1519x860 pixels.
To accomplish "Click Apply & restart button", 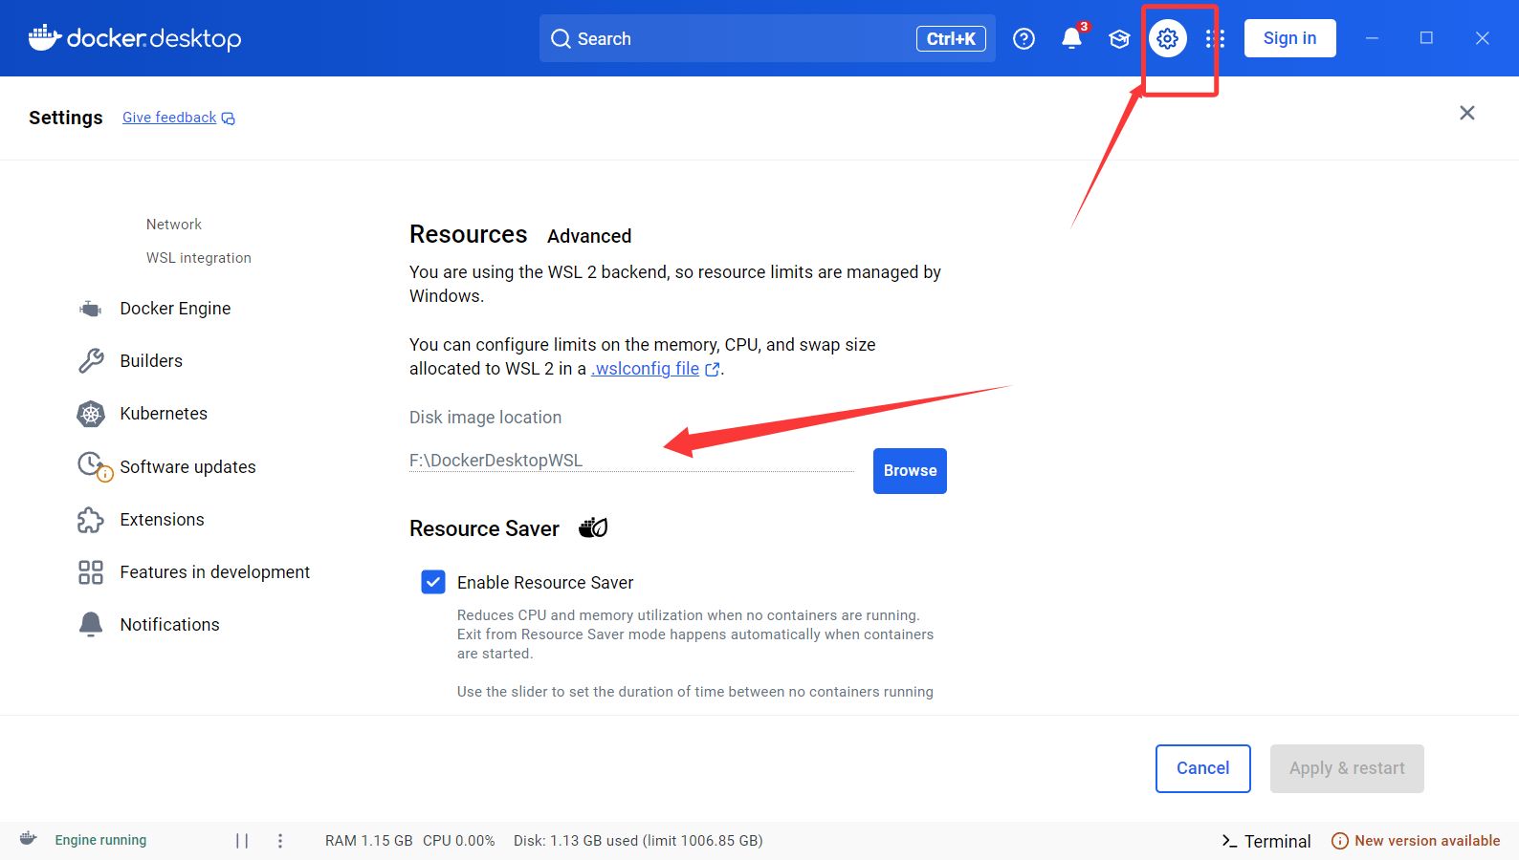I will click(1347, 768).
